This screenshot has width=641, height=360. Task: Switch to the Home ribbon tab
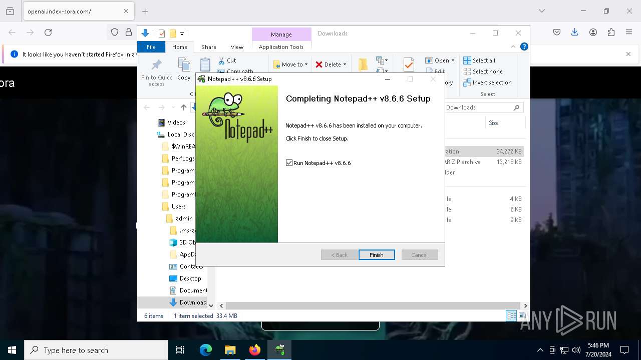click(179, 47)
